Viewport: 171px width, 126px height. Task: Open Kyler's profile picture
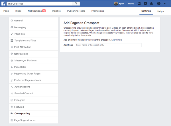click(x=116, y=4)
